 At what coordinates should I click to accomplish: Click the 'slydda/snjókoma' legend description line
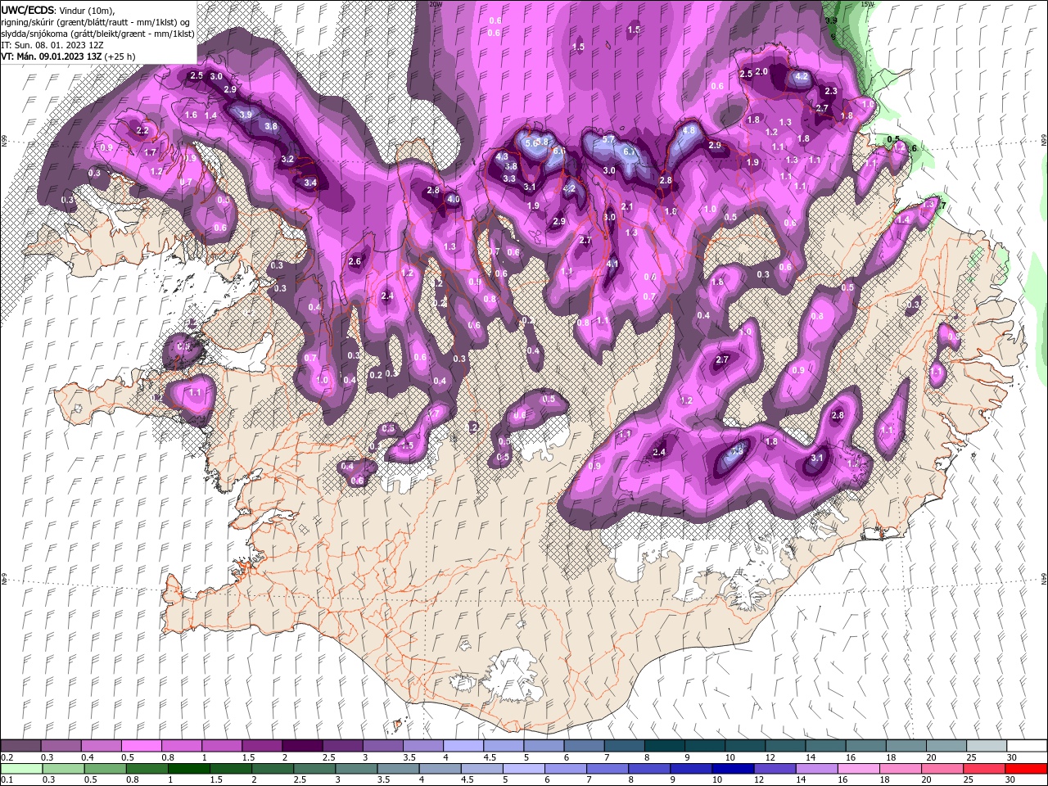pos(97,34)
